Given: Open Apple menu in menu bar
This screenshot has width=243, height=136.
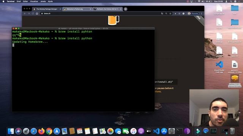Looking at the screenshot, I should coord(3,2).
